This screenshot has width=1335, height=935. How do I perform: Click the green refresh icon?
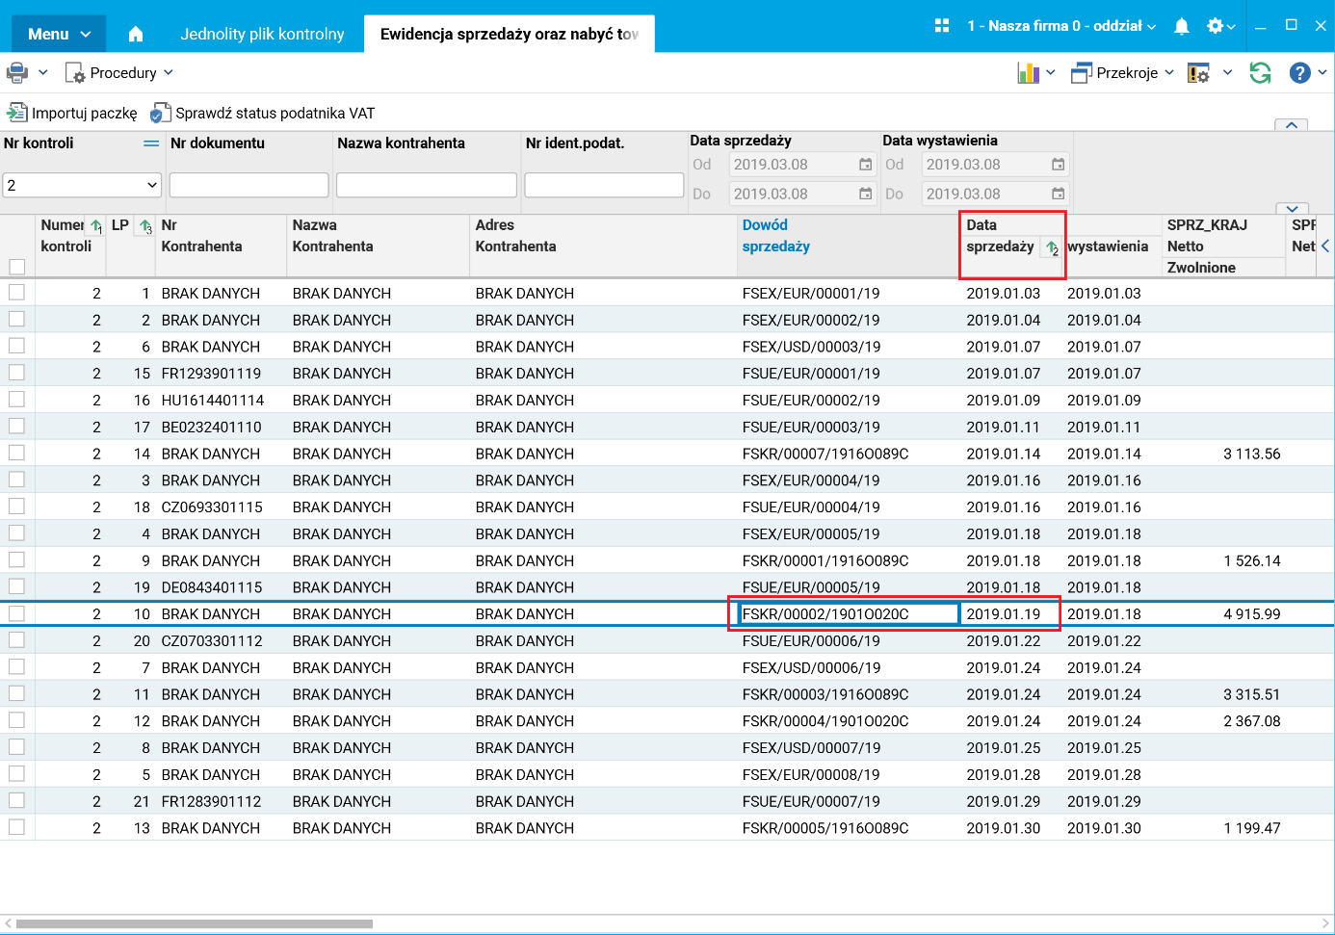1260,73
